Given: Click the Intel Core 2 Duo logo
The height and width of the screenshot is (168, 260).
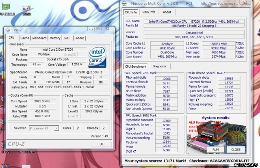Looking at the screenshot, I should (x=97, y=57).
